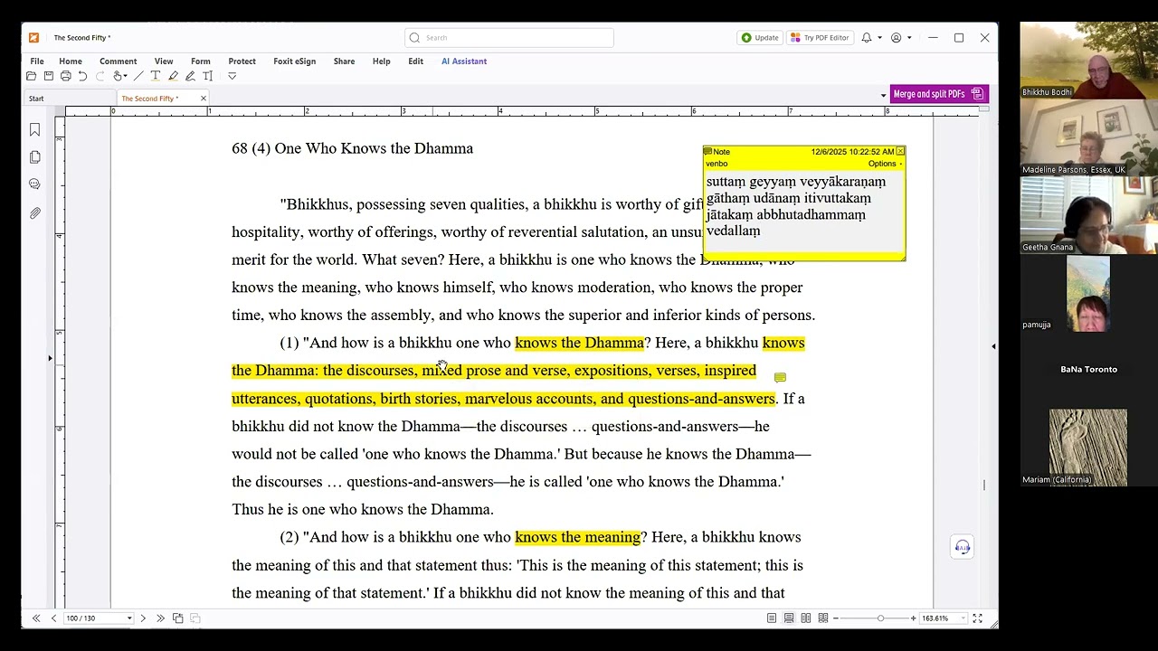Enable continuous facing view mode

point(823,618)
